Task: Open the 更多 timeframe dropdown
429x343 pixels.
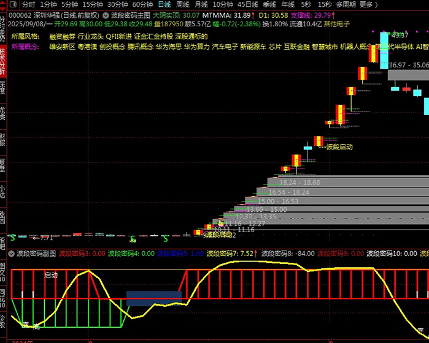Action: pyautogui.click(x=368, y=4)
